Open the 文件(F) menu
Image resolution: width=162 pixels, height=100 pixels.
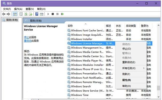[7, 9]
